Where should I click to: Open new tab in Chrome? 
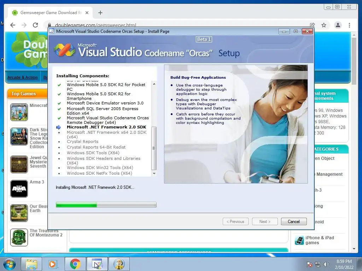(x=100, y=13)
